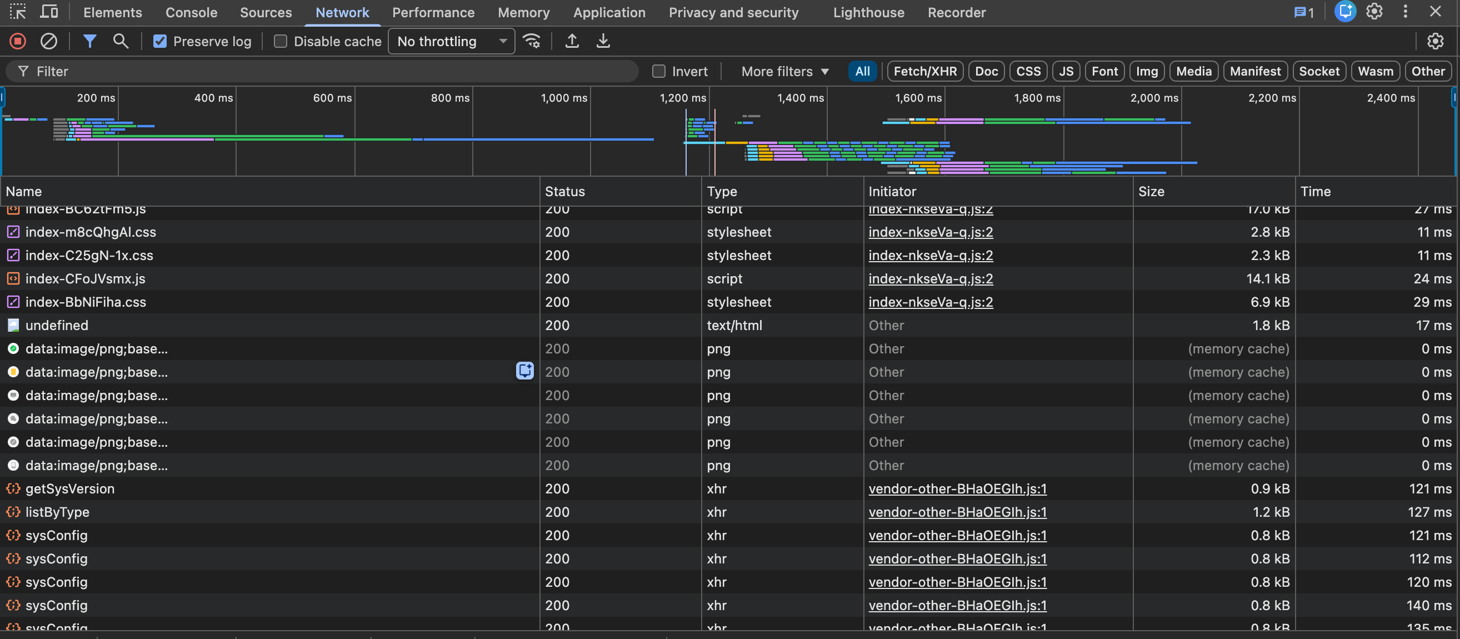The width and height of the screenshot is (1460, 639).
Task: Open vendor-other initiator link for getSysVersion
Action: [x=957, y=489]
